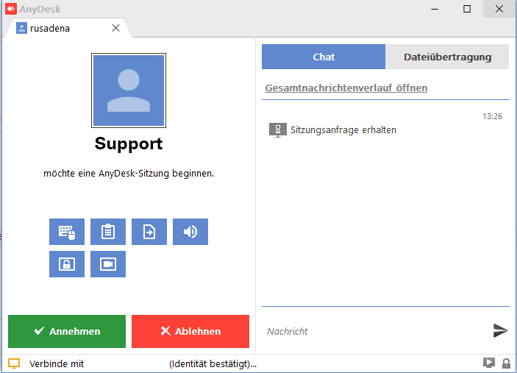Close the rusadena tab
Image resolution: width=517 pixels, height=373 pixels.
pyautogui.click(x=115, y=28)
